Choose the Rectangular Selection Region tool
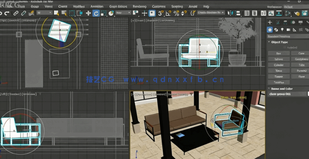 point(72,13)
